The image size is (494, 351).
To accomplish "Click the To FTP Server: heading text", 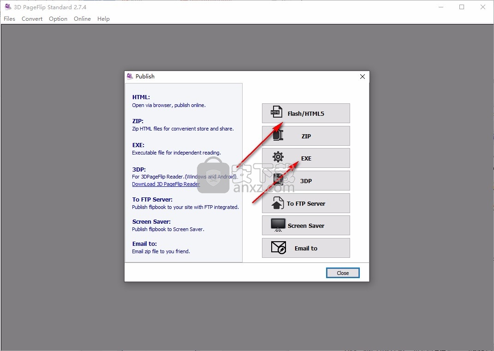I will (153, 199).
